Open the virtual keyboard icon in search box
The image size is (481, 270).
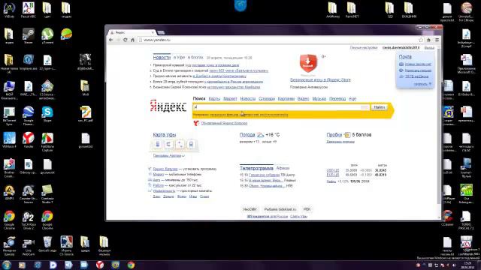(x=364, y=107)
